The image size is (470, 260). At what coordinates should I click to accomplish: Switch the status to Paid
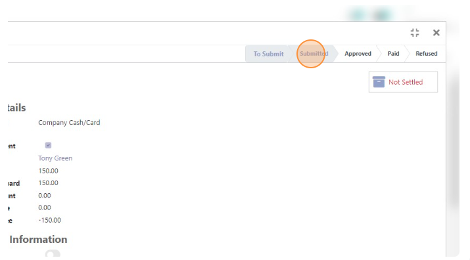click(x=393, y=54)
